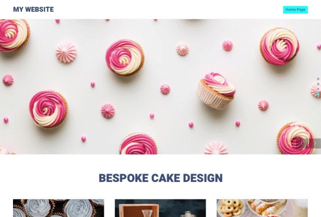Image resolution: width=321 pixels, height=217 pixels.
Task: Select the third slider pagination dot
Action: pyautogui.click(x=318, y=89)
